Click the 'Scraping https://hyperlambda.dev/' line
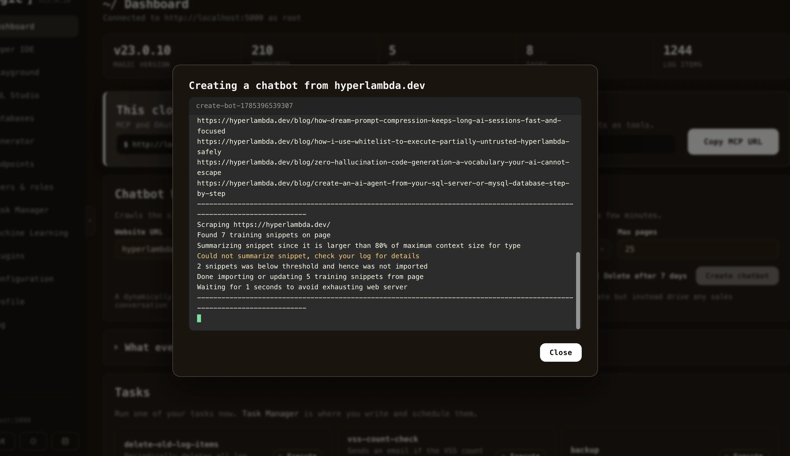The image size is (790, 456). pyautogui.click(x=263, y=225)
